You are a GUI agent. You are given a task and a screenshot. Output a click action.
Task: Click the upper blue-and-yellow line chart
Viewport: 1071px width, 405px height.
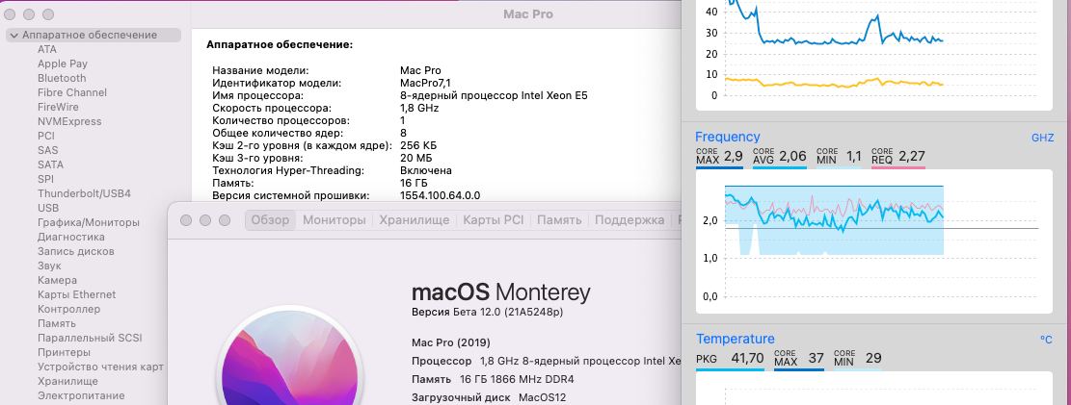[874, 53]
